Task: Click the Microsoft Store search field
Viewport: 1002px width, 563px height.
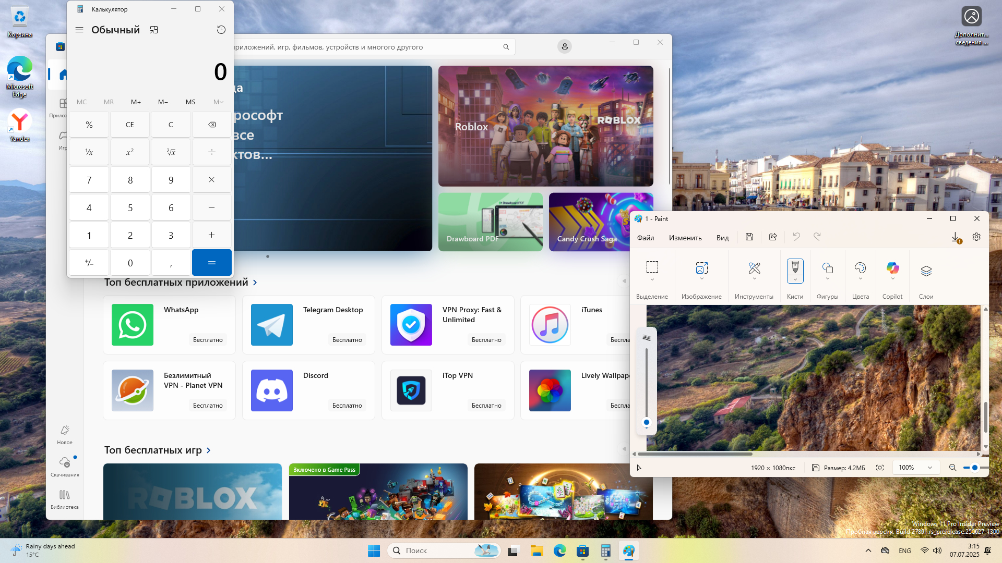Action: (365, 47)
